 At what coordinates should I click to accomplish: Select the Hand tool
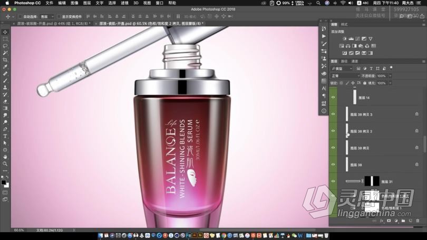point(5,157)
